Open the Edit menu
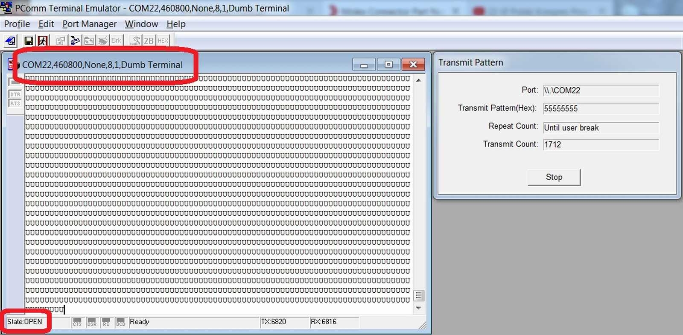This screenshot has height=335, width=683. click(46, 24)
